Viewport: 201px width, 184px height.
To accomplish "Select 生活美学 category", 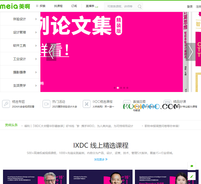I will [x=20, y=85].
